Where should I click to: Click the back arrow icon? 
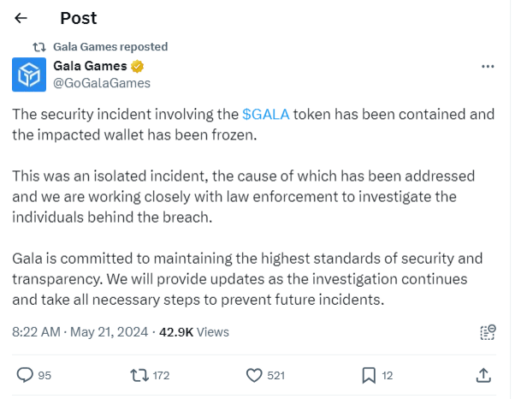21,17
